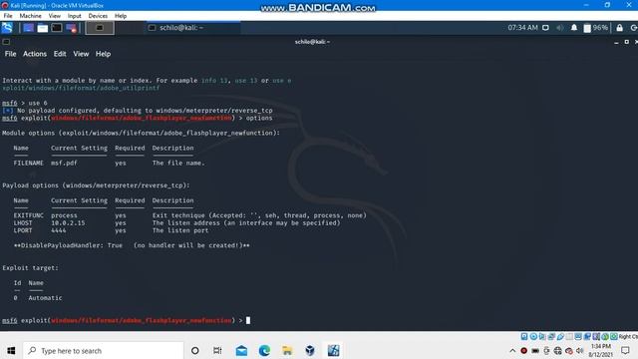
Task: Click the terminal window icon in title bar
Action: pyautogui.click(x=6, y=42)
